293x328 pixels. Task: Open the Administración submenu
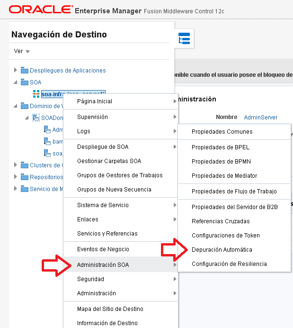pos(121,293)
